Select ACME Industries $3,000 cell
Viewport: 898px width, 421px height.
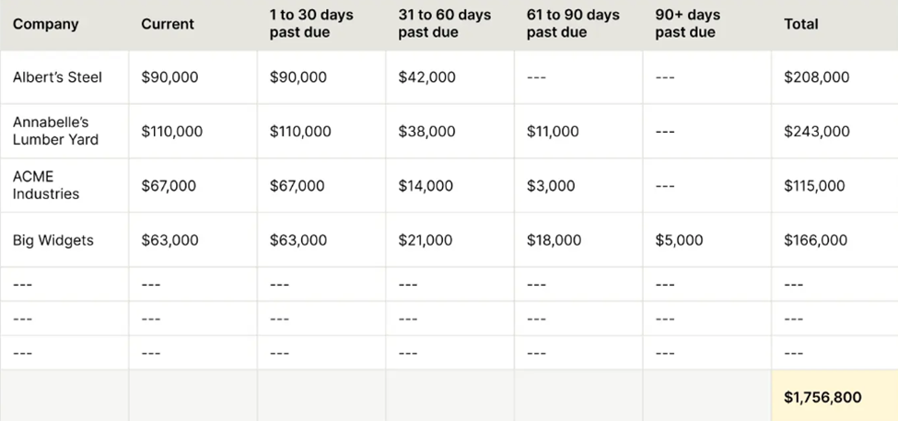551,186
